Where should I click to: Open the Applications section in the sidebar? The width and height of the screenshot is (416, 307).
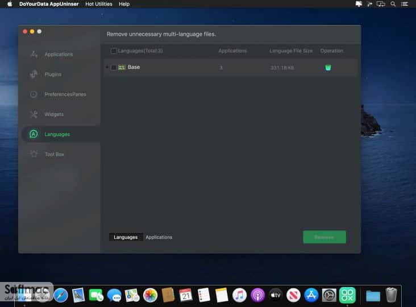click(x=59, y=54)
